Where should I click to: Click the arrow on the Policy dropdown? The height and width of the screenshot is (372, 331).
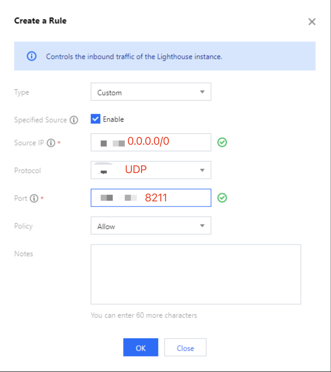tap(202, 226)
